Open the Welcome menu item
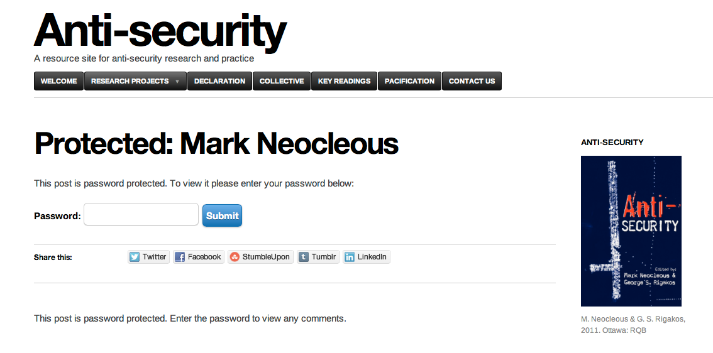The width and height of the screenshot is (713, 353). click(59, 81)
